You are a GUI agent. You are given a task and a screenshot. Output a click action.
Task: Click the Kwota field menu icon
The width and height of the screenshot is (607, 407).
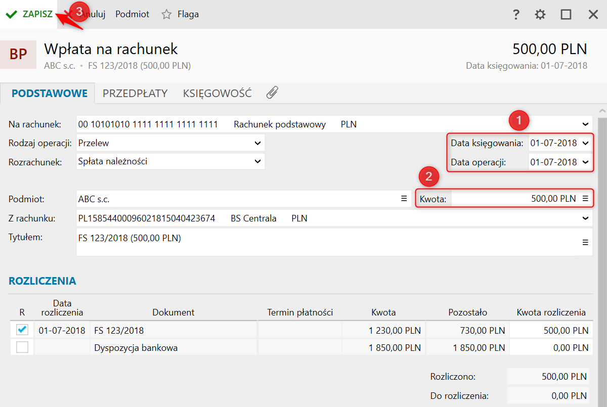tap(585, 199)
